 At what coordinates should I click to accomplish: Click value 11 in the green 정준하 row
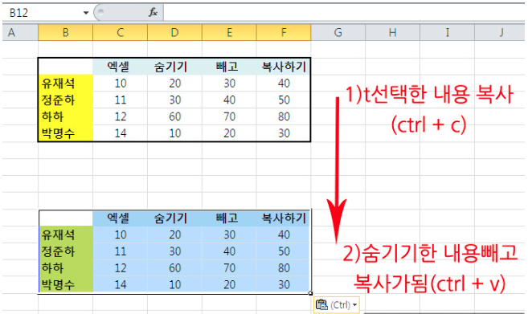[x=121, y=251]
